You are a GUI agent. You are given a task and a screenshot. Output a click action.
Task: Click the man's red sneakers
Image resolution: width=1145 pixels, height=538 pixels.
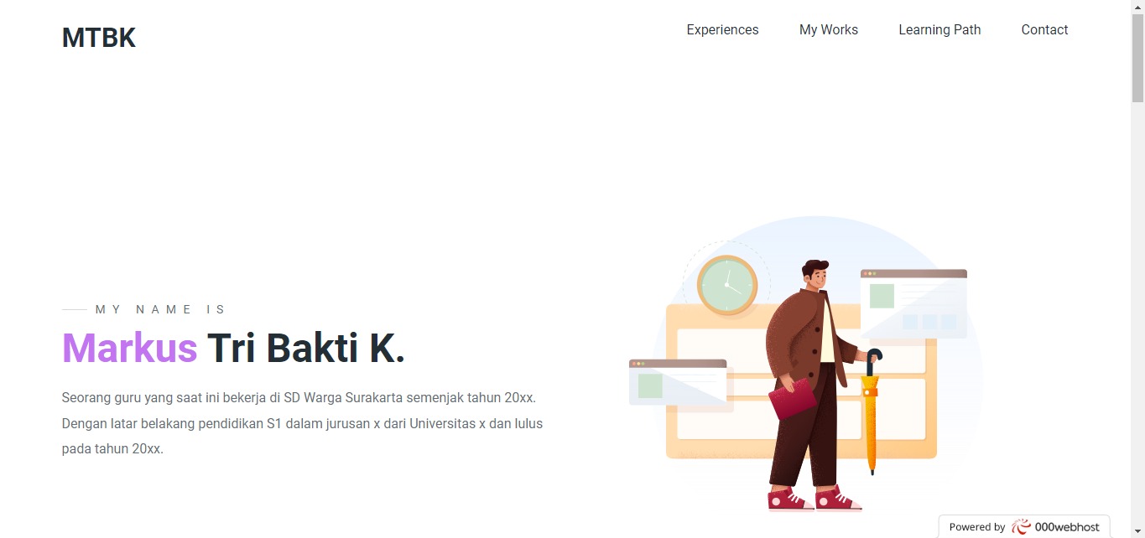coord(814,499)
